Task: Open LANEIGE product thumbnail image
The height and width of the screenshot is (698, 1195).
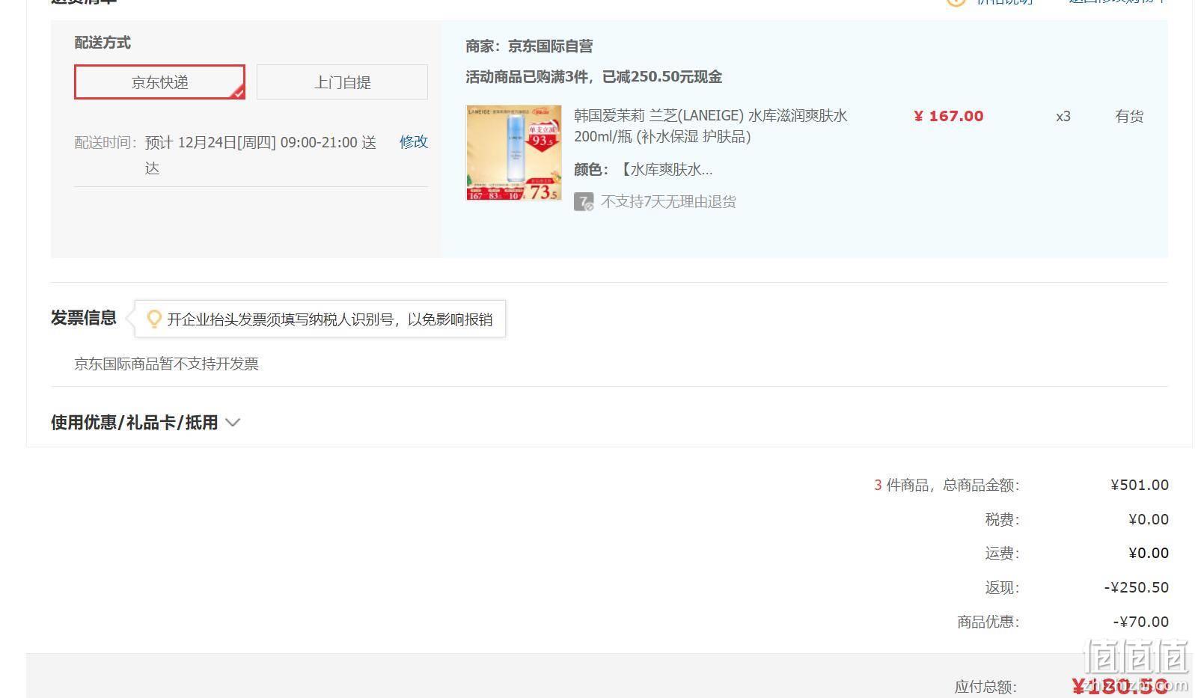Action: tap(513, 153)
